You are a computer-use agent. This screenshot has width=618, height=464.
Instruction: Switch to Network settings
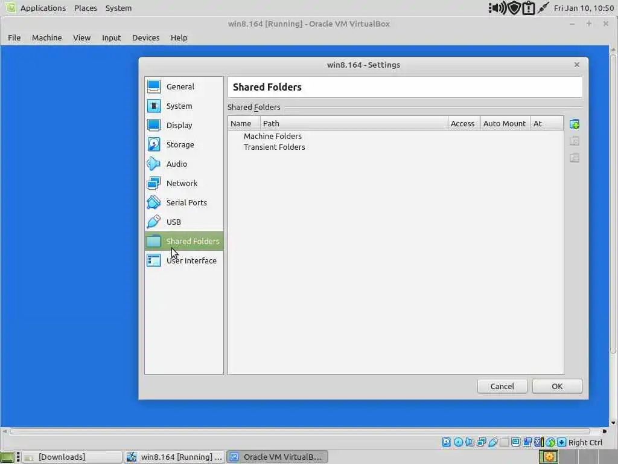(184, 183)
